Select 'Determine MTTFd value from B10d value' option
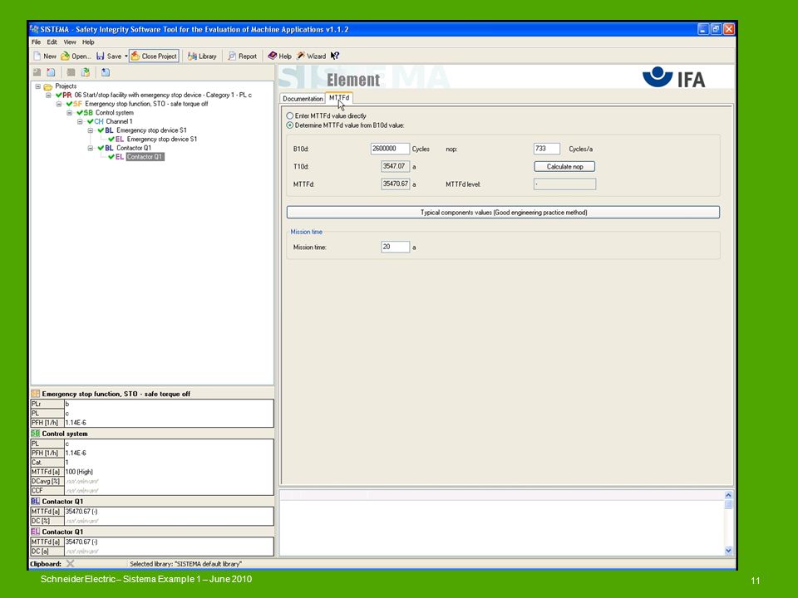The height and width of the screenshot is (598, 798). point(289,125)
